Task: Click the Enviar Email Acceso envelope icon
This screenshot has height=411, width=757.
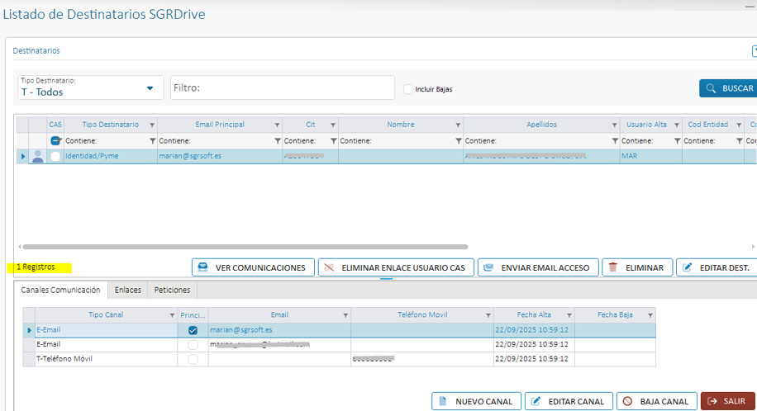Action: point(488,267)
